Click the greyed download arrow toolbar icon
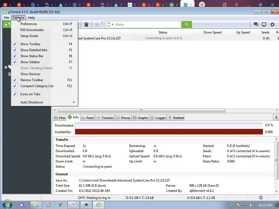The image size is (279, 209). 97,24
